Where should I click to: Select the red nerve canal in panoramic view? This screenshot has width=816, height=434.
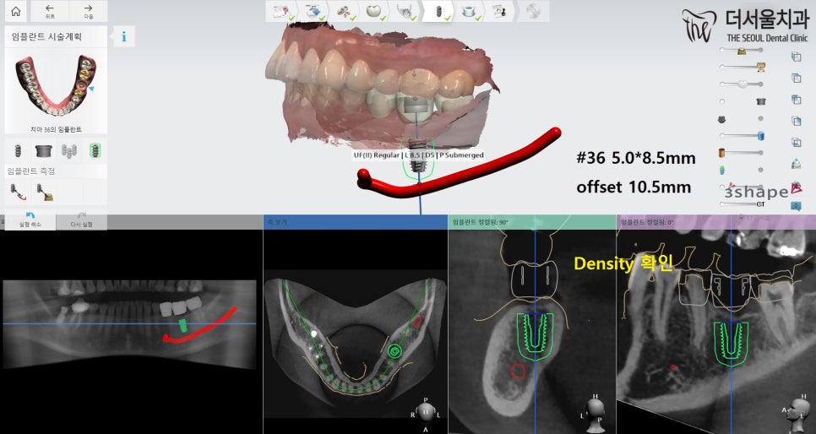tap(199, 327)
